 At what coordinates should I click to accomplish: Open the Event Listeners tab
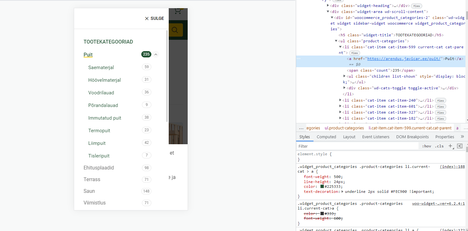coord(376,137)
